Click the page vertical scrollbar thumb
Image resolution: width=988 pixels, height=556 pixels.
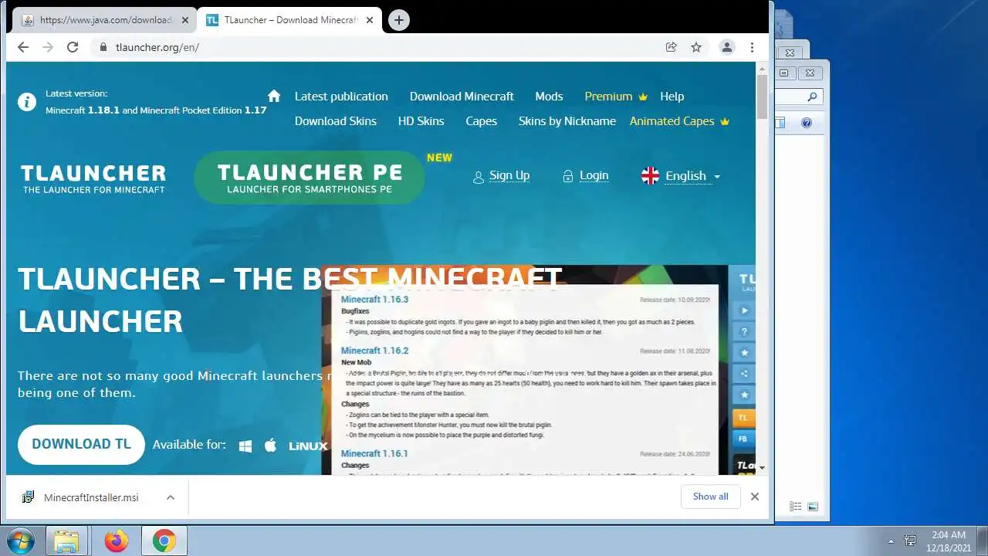[x=762, y=97]
